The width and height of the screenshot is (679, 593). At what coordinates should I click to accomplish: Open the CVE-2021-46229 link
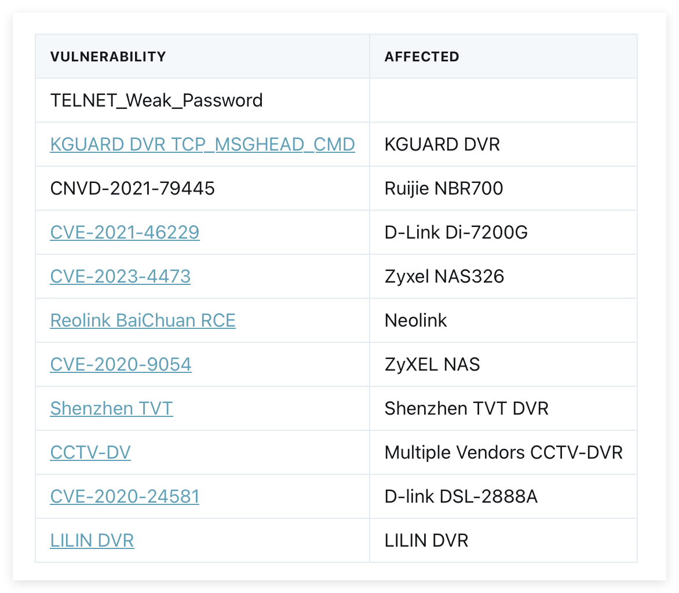(x=125, y=232)
